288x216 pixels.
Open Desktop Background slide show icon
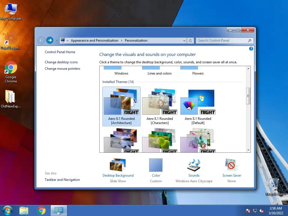tap(118, 165)
